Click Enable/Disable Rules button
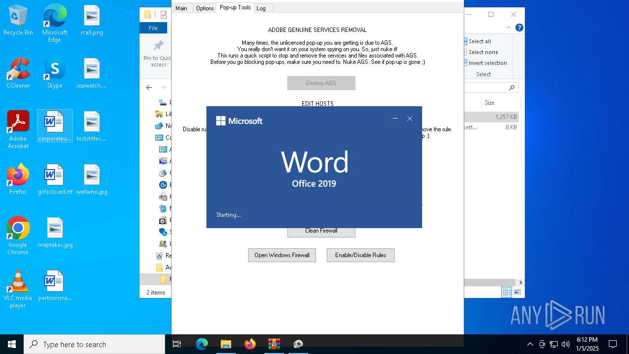The image size is (629, 354). click(x=361, y=255)
